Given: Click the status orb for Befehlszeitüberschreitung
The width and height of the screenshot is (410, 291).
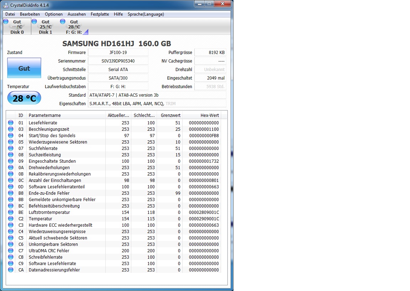Looking at the screenshot, I should [11, 206].
